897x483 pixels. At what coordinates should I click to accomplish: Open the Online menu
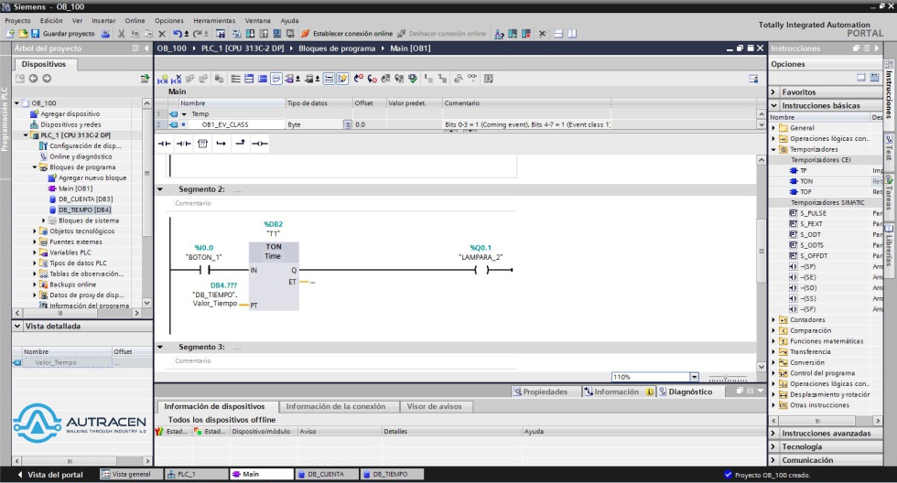point(135,20)
